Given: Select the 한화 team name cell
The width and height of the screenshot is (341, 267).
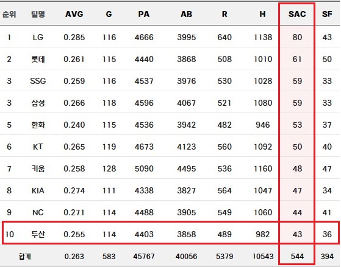Looking at the screenshot, I should [38, 125].
